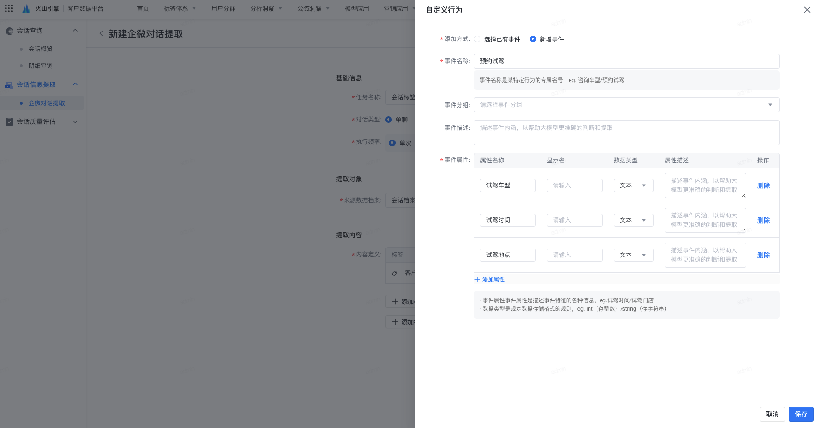Open the 标签体系 top menu
The width and height of the screenshot is (817, 428).
(x=180, y=8)
